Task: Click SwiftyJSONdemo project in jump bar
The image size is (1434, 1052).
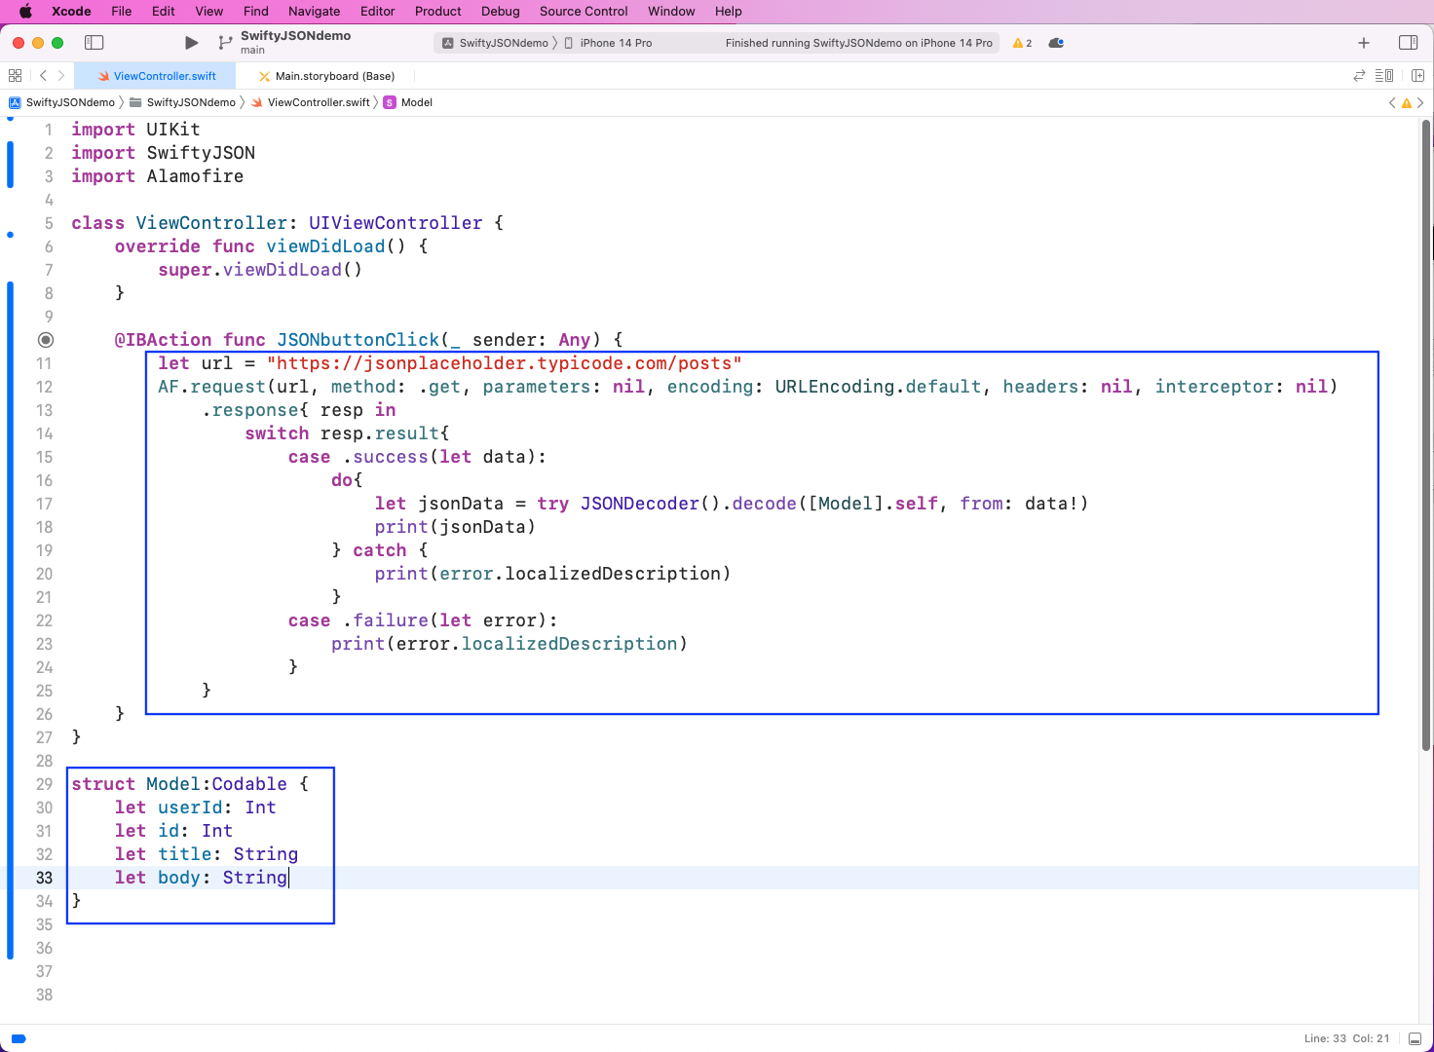Action: [x=62, y=102]
